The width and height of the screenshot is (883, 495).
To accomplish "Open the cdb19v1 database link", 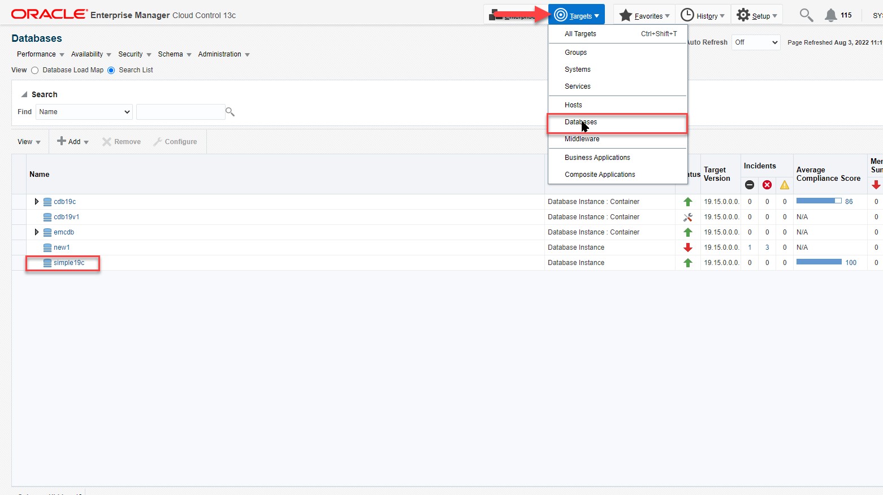I will click(66, 217).
